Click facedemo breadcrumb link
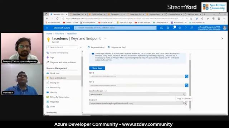 coord(72,33)
